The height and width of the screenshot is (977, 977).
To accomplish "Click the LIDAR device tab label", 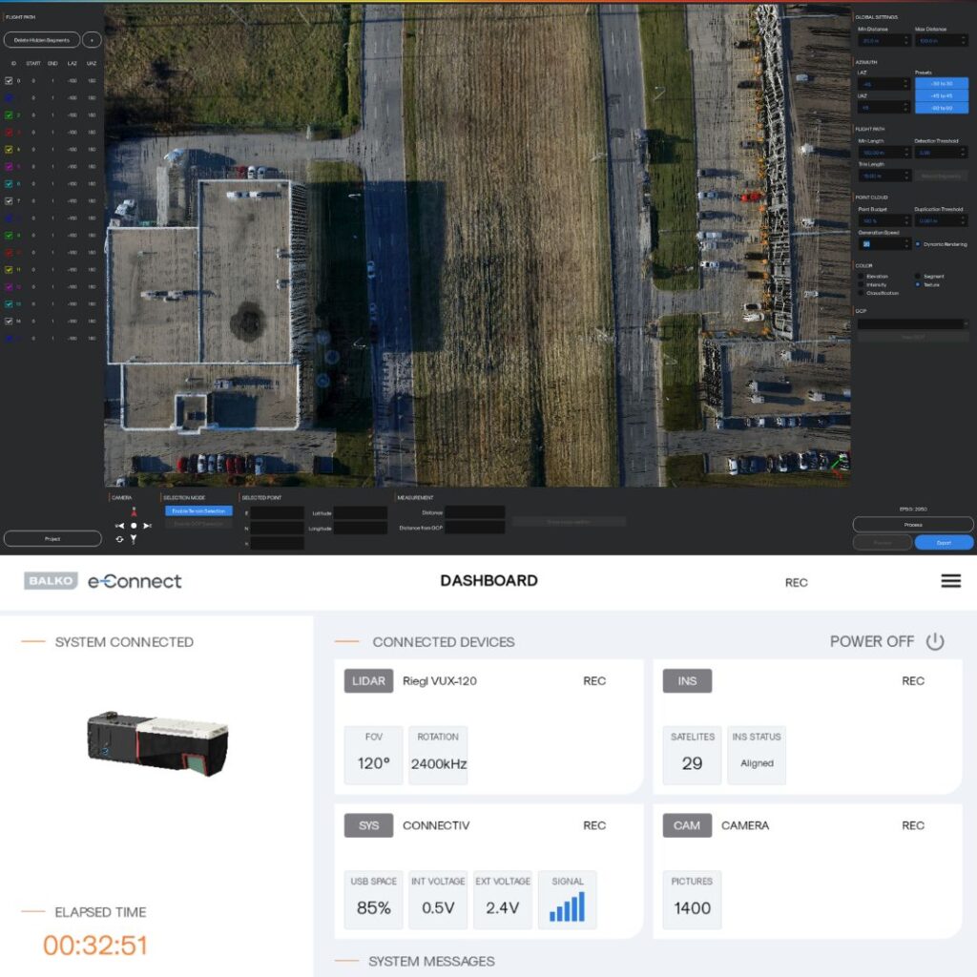I will tap(368, 681).
